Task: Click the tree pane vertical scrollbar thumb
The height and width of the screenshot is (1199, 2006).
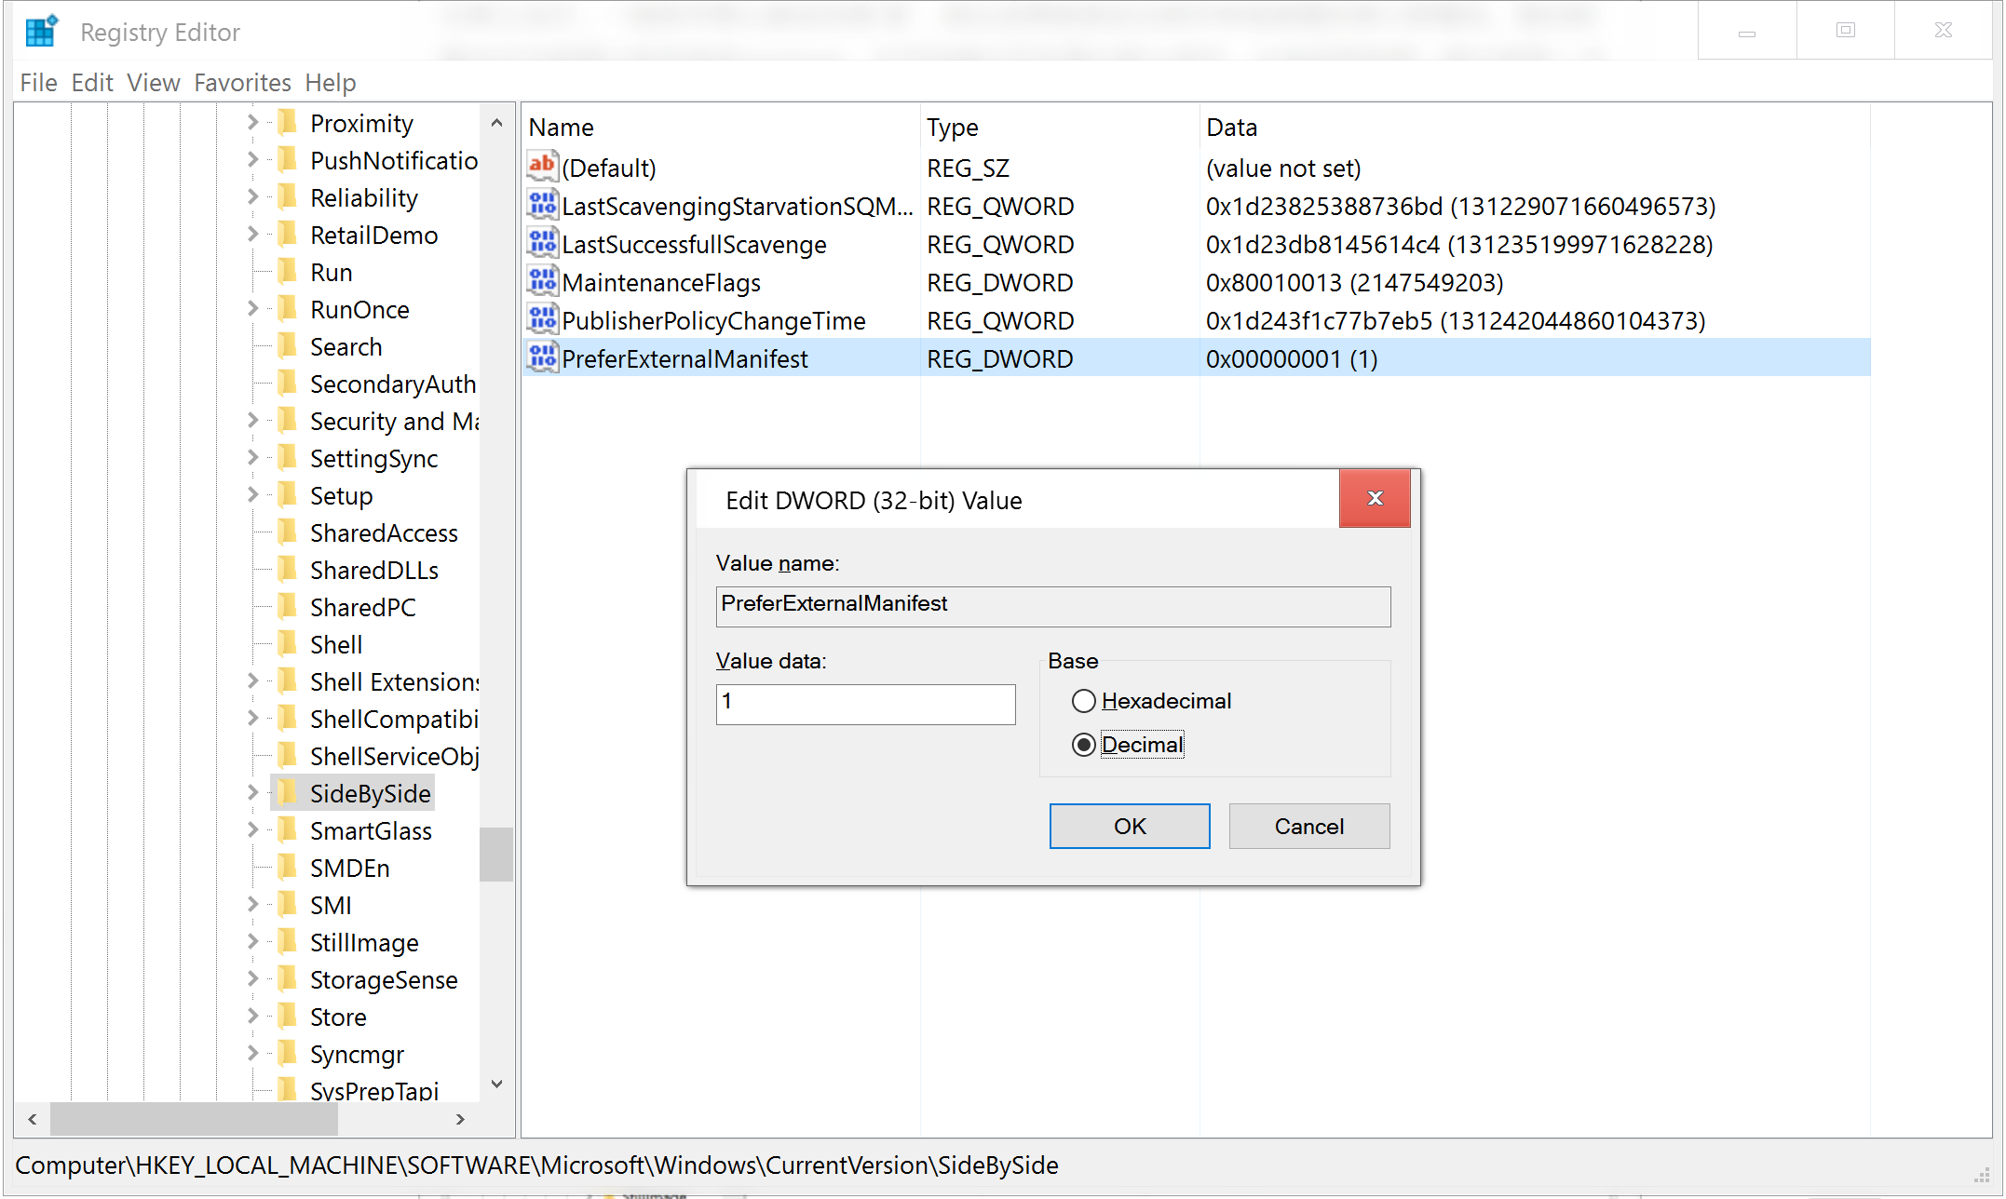Action: click(496, 854)
